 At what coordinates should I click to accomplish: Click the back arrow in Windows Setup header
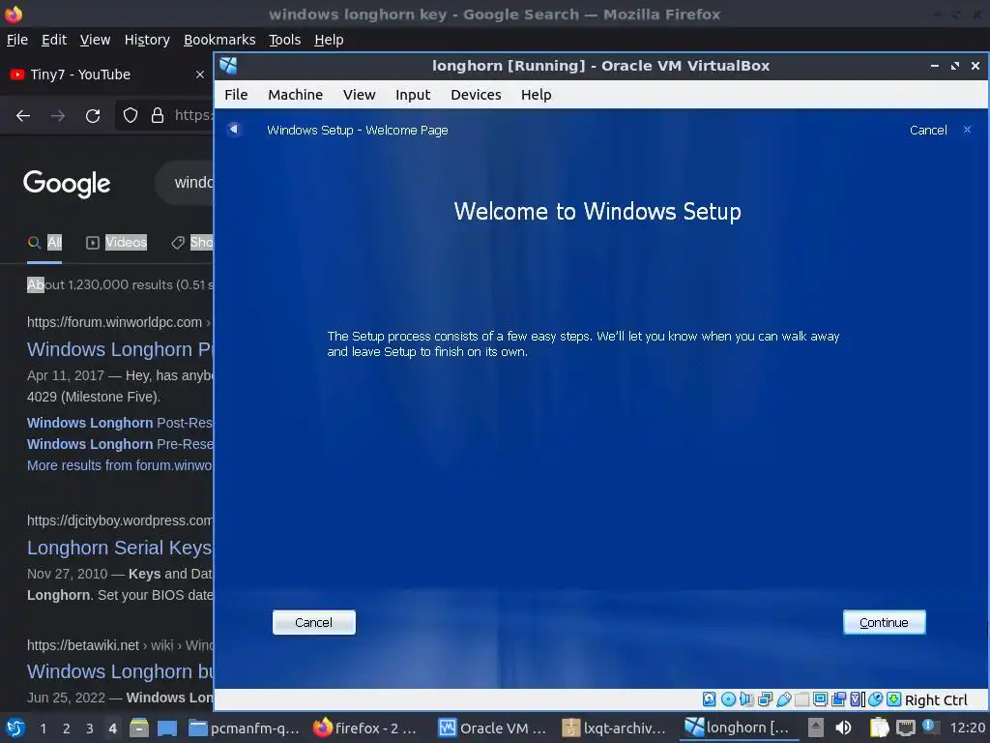pyautogui.click(x=234, y=129)
